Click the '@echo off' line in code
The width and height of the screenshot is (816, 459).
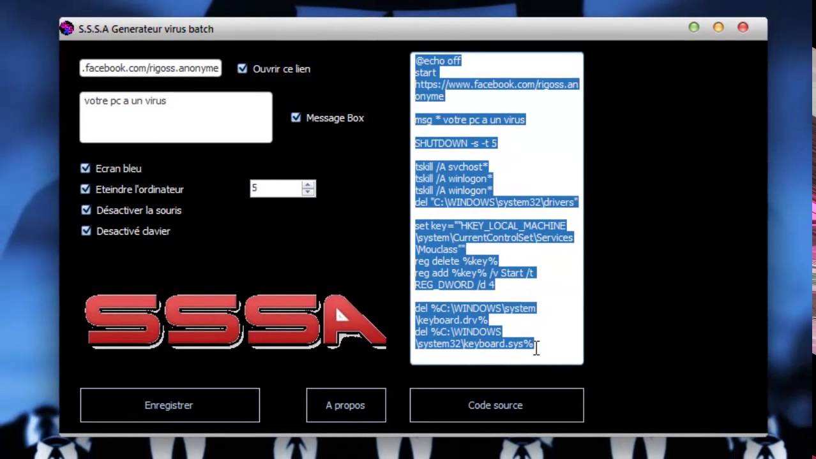click(438, 61)
